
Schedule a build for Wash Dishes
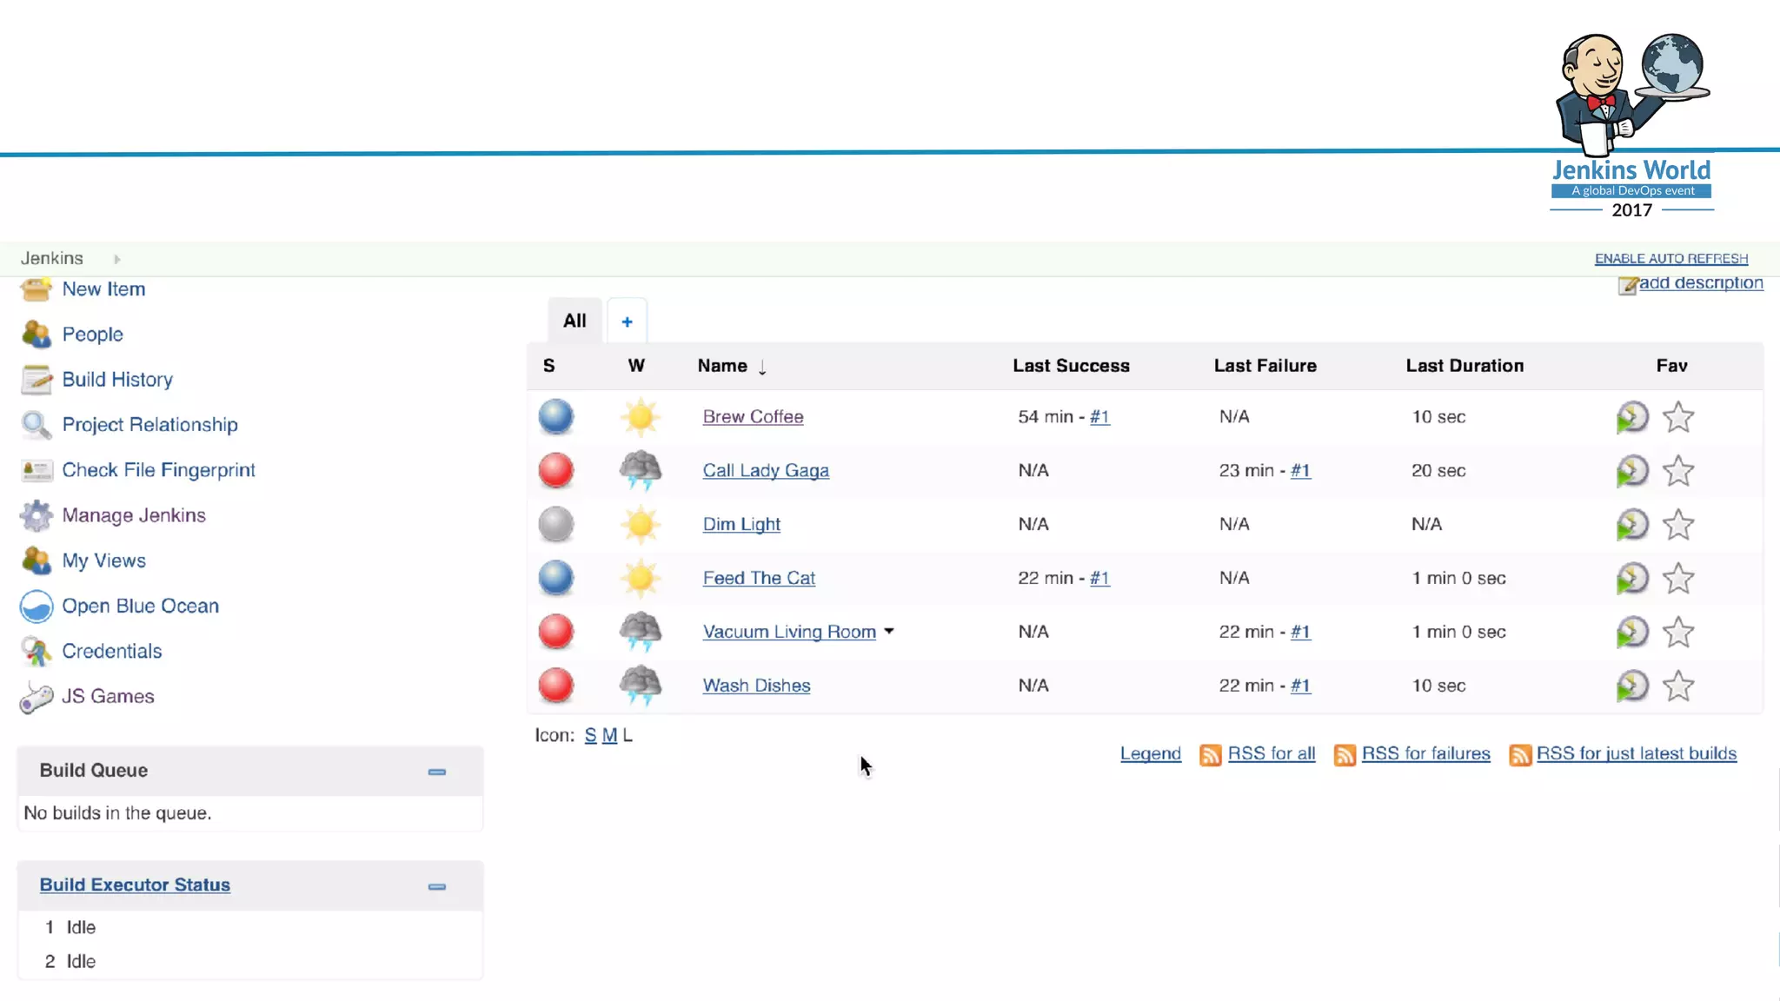1631,686
